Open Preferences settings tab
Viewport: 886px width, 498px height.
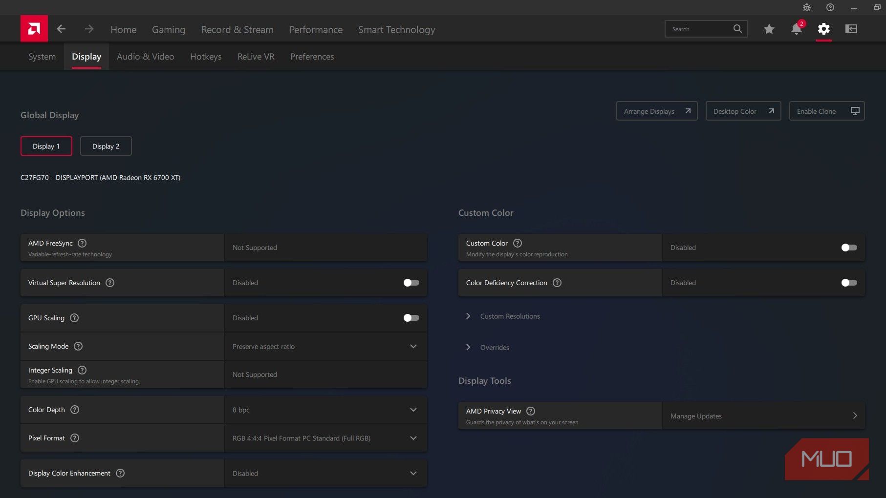pyautogui.click(x=312, y=57)
